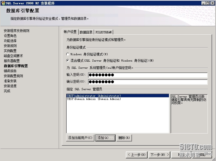Click 实例配置 step in sidebar
216x161 pixels.
10,51
